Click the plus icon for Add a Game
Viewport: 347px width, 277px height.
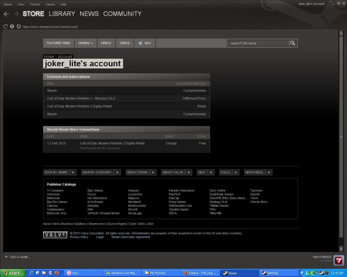(x=6, y=257)
